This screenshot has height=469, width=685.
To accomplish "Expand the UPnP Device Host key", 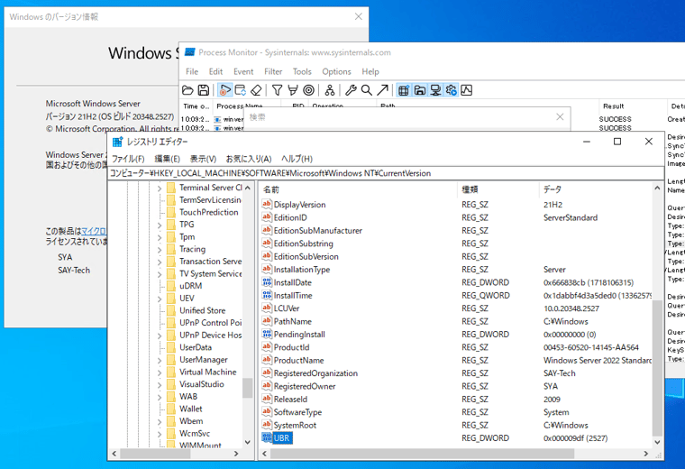I will coord(160,336).
